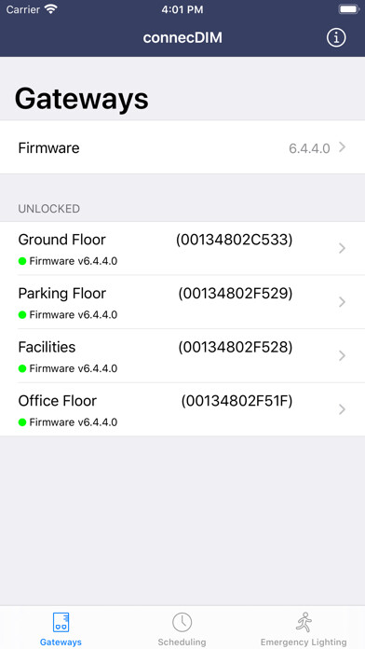The image size is (365, 649).
Task: Click Firmware v6.4.4.0 under Ground Floor
Action: click(74, 261)
